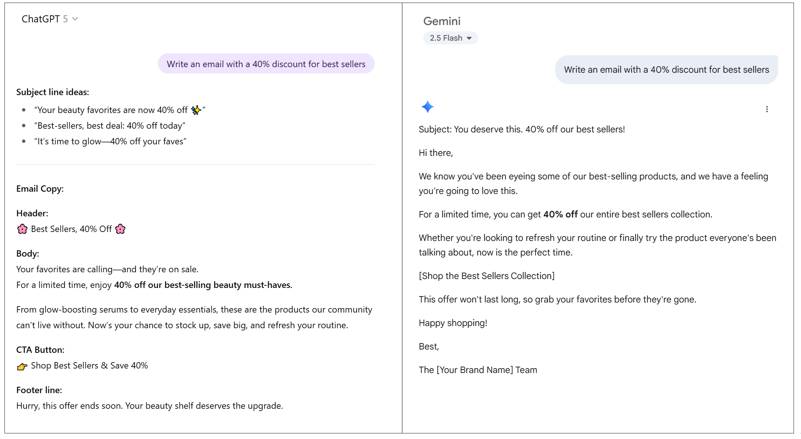
Task: Click the sparkles emoji in first subject line
Action: [x=196, y=110]
